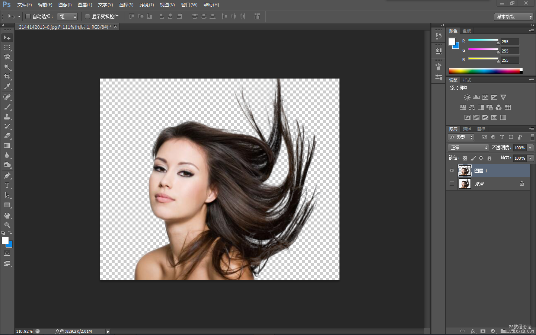Add layer mask button
536x335 pixels.
(x=483, y=331)
